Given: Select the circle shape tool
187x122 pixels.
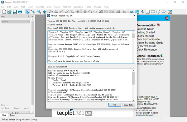Looking at the screenshot, I should pos(158,12).
